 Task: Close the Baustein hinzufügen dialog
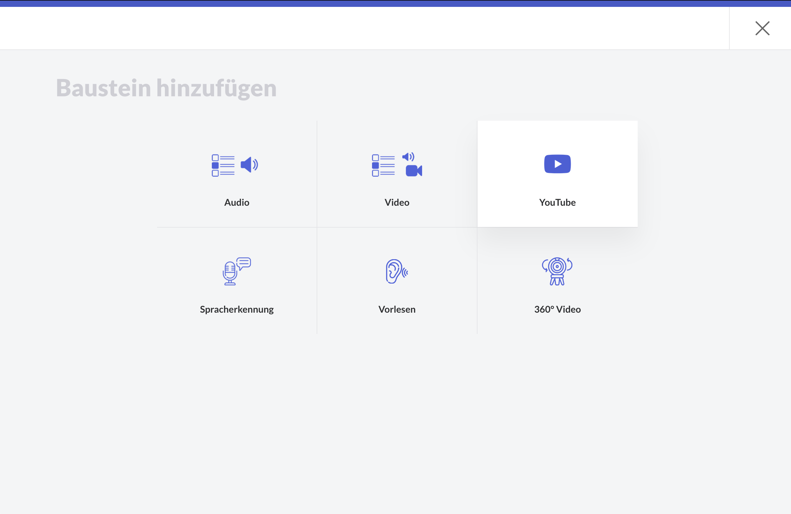tap(762, 28)
